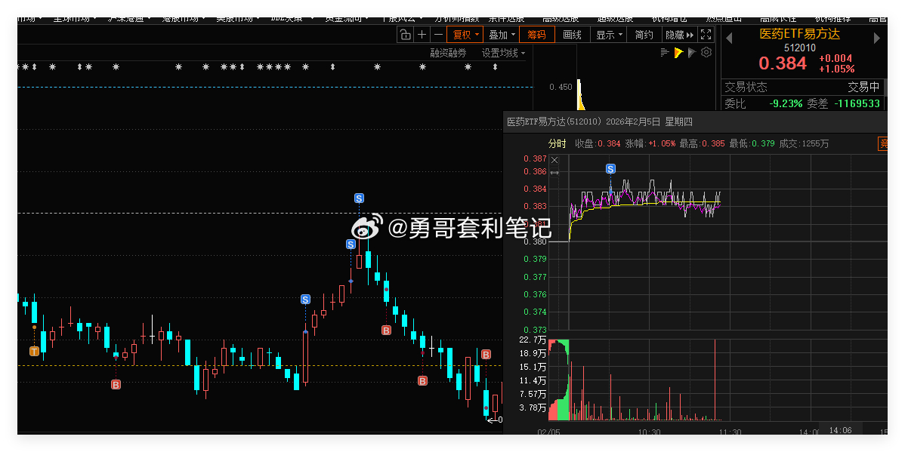The height and width of the screenshot is (452, 905).
Task: Click the lock icon on the chart toolbar
Action: pos(404,34)
